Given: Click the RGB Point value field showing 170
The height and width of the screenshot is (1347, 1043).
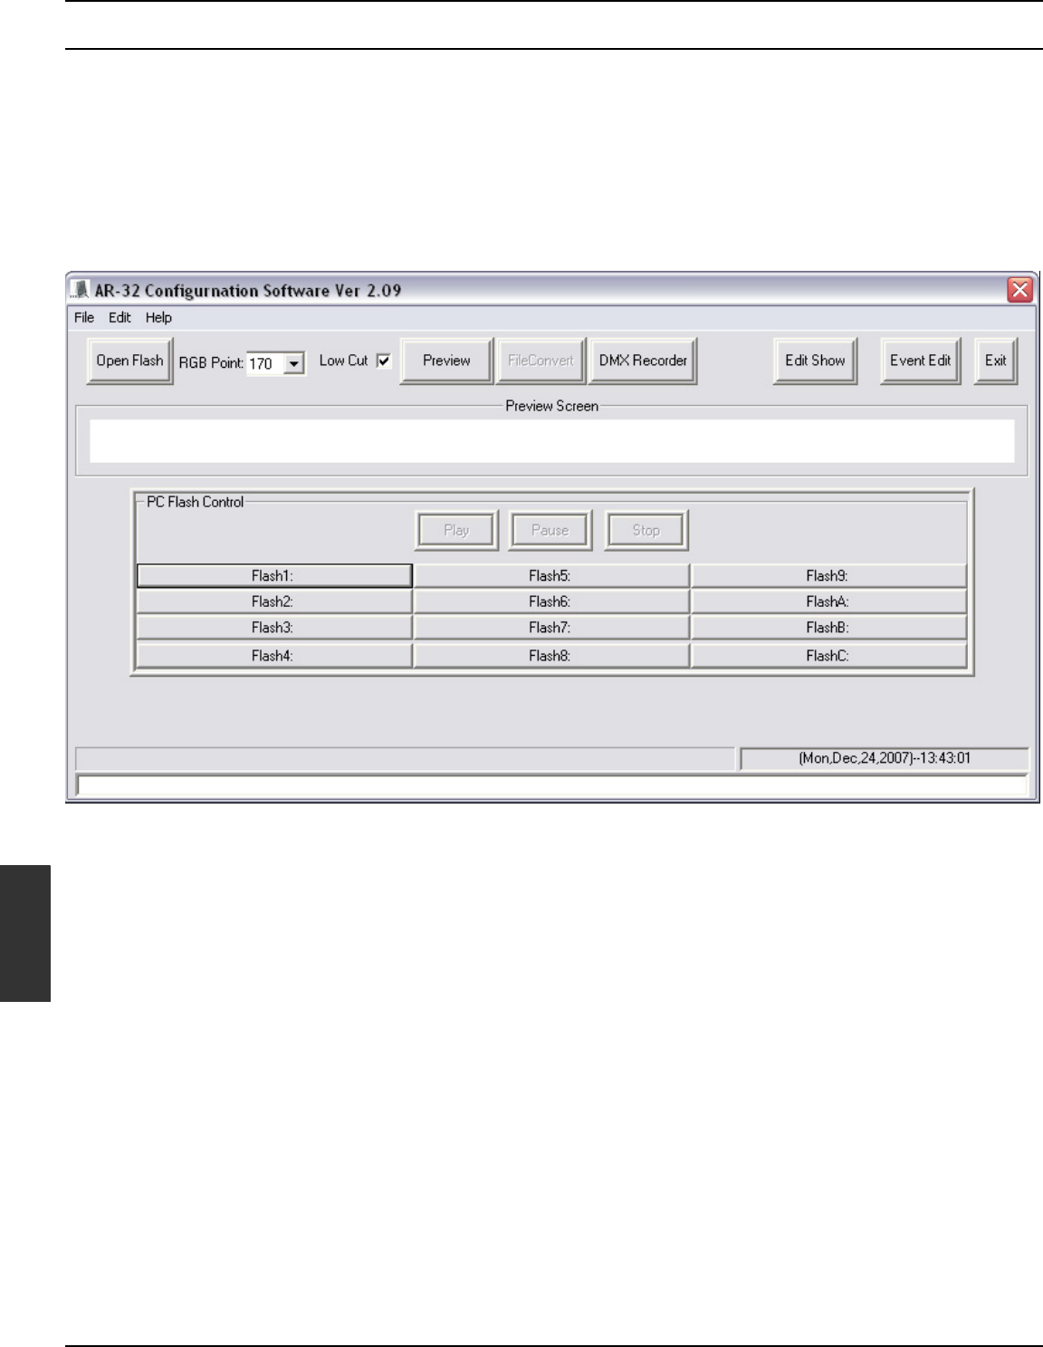Looking at the screenshot, I should click(x=265, y=364).
